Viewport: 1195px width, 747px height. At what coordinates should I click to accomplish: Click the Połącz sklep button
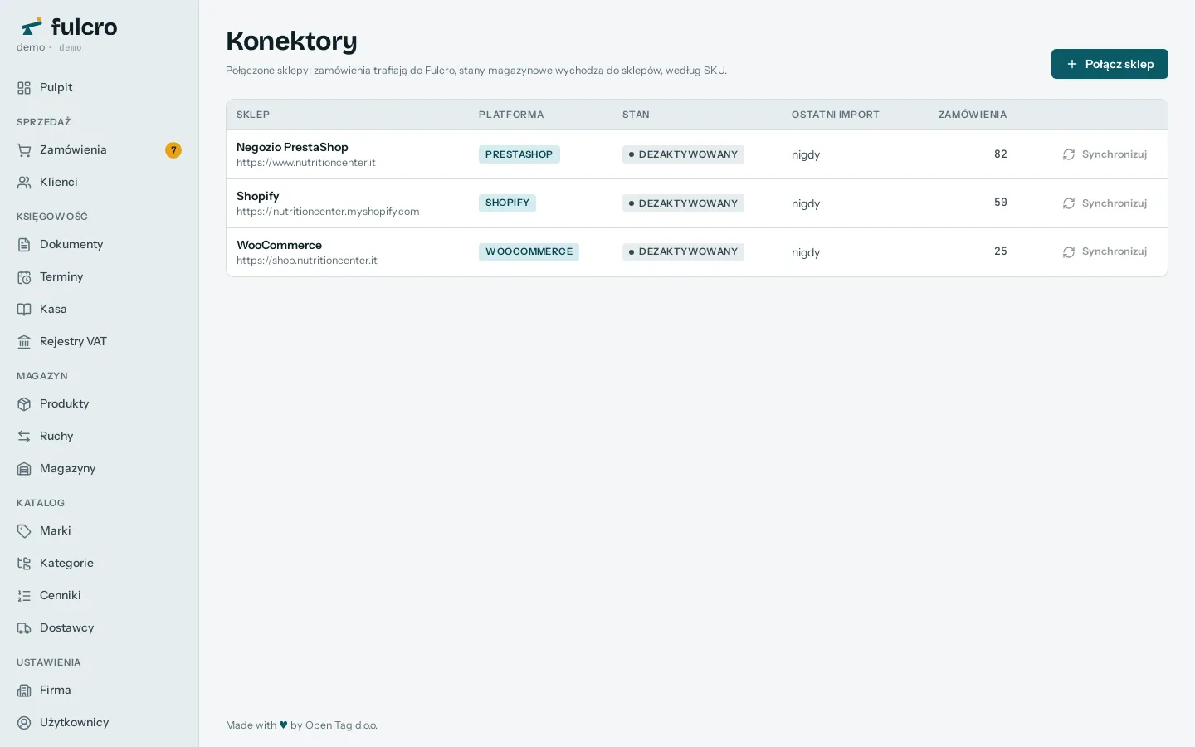point(1110,64)
